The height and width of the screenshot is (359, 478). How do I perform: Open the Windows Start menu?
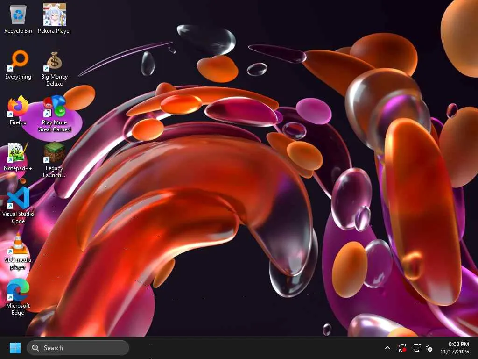click(x=15, y=348)
